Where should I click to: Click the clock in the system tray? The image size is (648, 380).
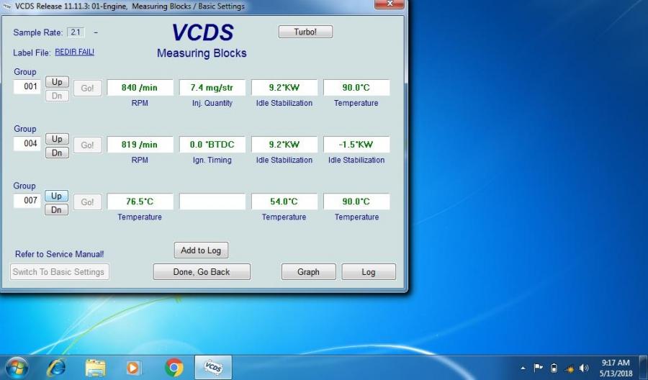(615, 368)
